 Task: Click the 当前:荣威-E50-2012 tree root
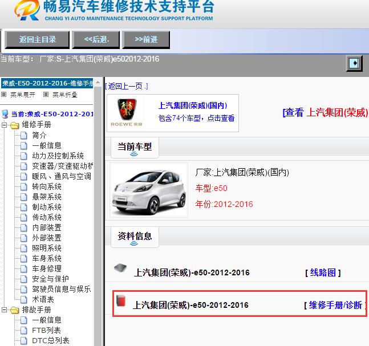pos(52,114)
